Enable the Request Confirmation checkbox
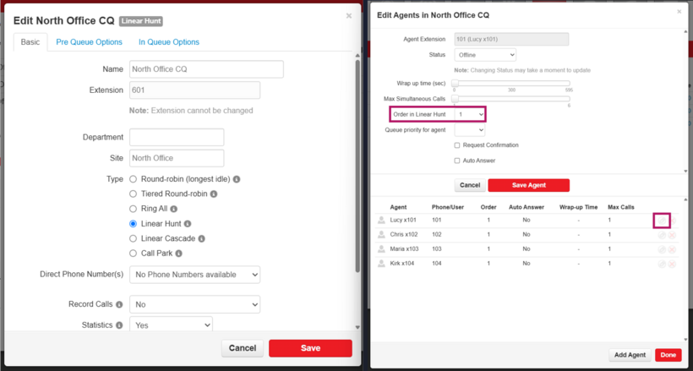Screen dimensions: 693x371 [x=457, y=145]
